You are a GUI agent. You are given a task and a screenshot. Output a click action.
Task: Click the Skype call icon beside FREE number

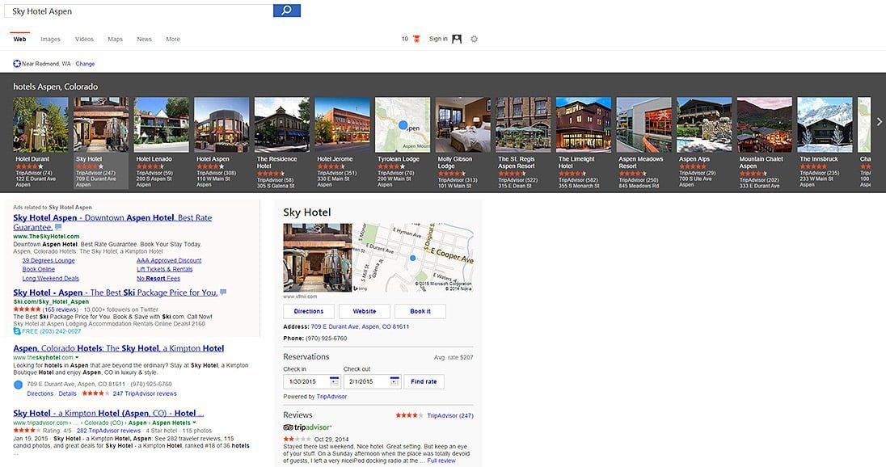(17, 331)
